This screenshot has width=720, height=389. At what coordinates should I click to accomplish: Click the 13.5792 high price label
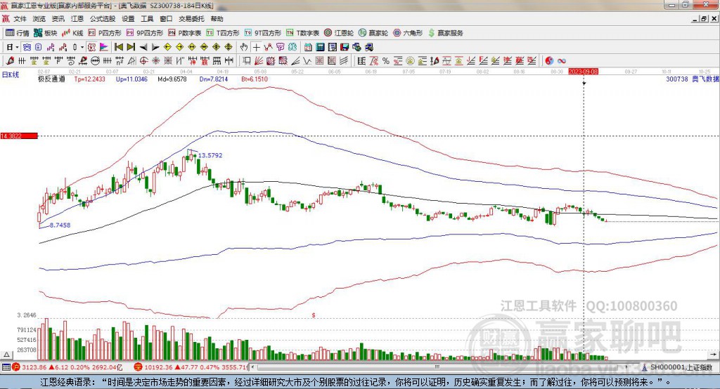[x=210, y=155]
